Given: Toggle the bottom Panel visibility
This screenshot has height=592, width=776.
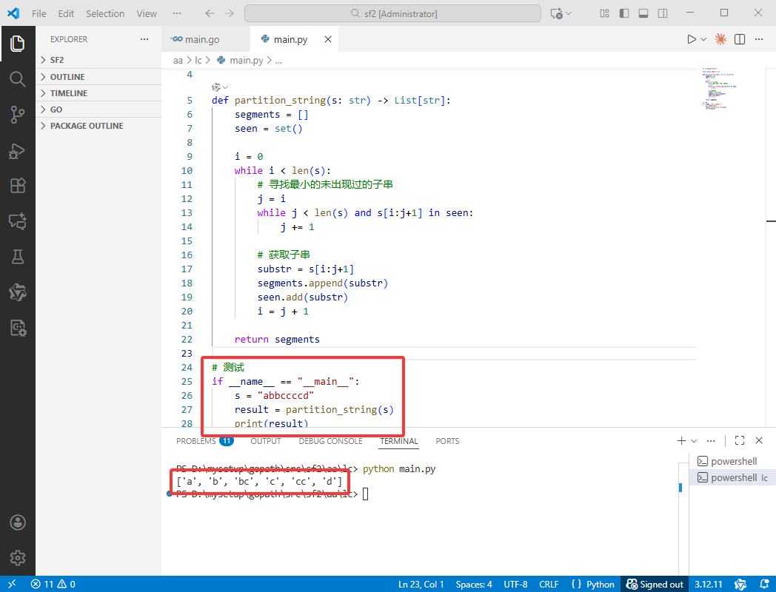Looking at the screenshot, I should coord(643,13).
